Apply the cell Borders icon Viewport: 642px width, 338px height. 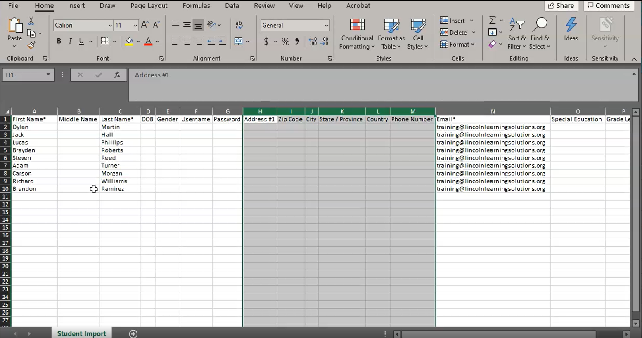coord(105,41)
